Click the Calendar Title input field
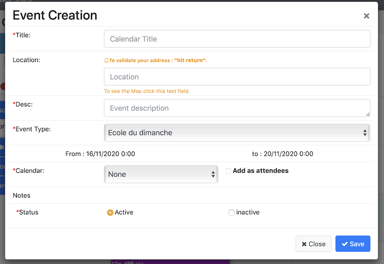 pos(237,39)
